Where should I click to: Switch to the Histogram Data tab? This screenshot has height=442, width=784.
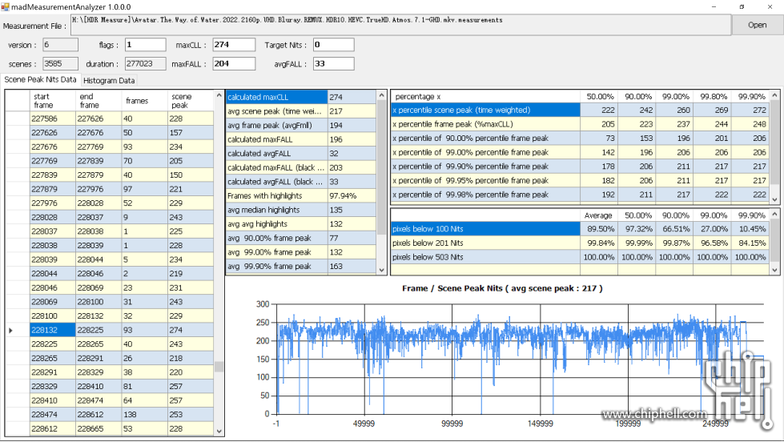pos(110,81)
